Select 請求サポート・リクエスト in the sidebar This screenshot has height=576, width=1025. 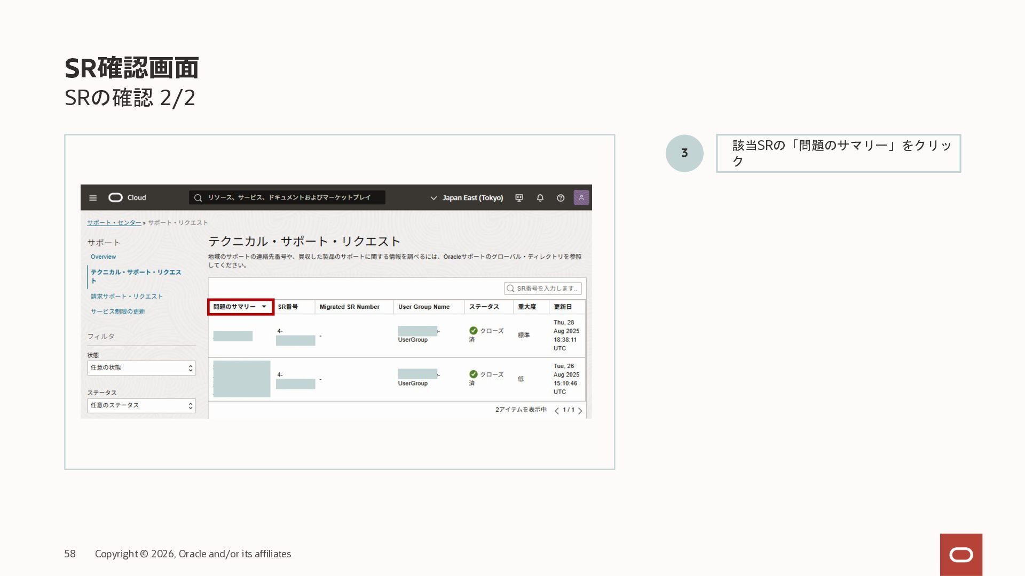click(x=127, y=297)
